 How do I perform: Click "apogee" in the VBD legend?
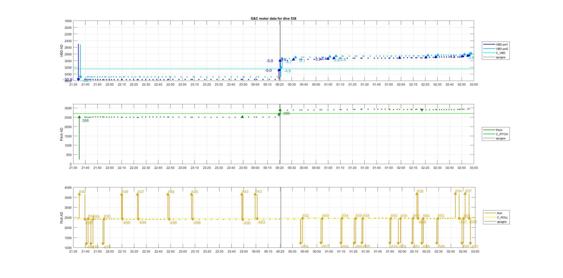click(x=501, y=57)
